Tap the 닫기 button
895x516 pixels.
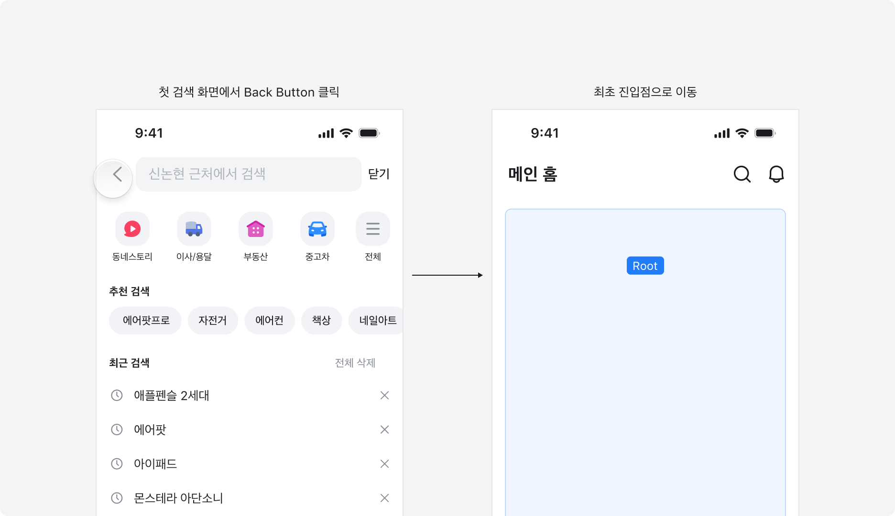[x=379, y=174]
